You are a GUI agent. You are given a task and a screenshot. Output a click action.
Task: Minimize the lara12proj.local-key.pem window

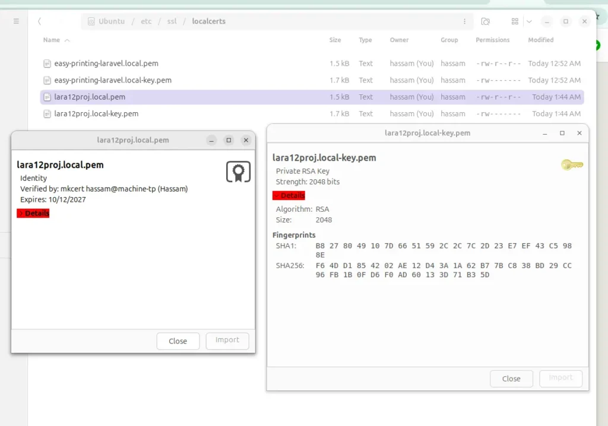pyautogui.click(x=545, y=133)
